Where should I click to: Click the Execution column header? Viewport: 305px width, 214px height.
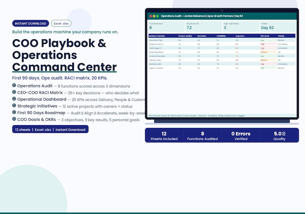coord(202,36)
